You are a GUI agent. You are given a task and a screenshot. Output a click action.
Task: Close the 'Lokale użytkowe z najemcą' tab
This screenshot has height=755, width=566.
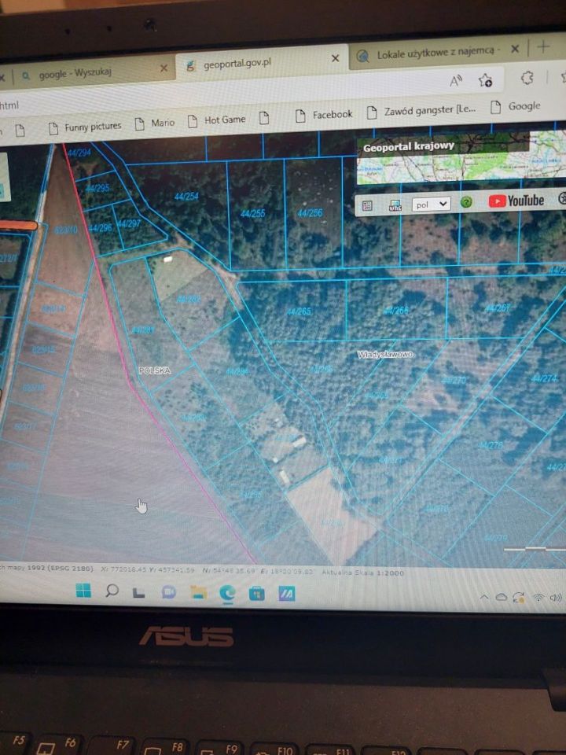click(515, 49)
